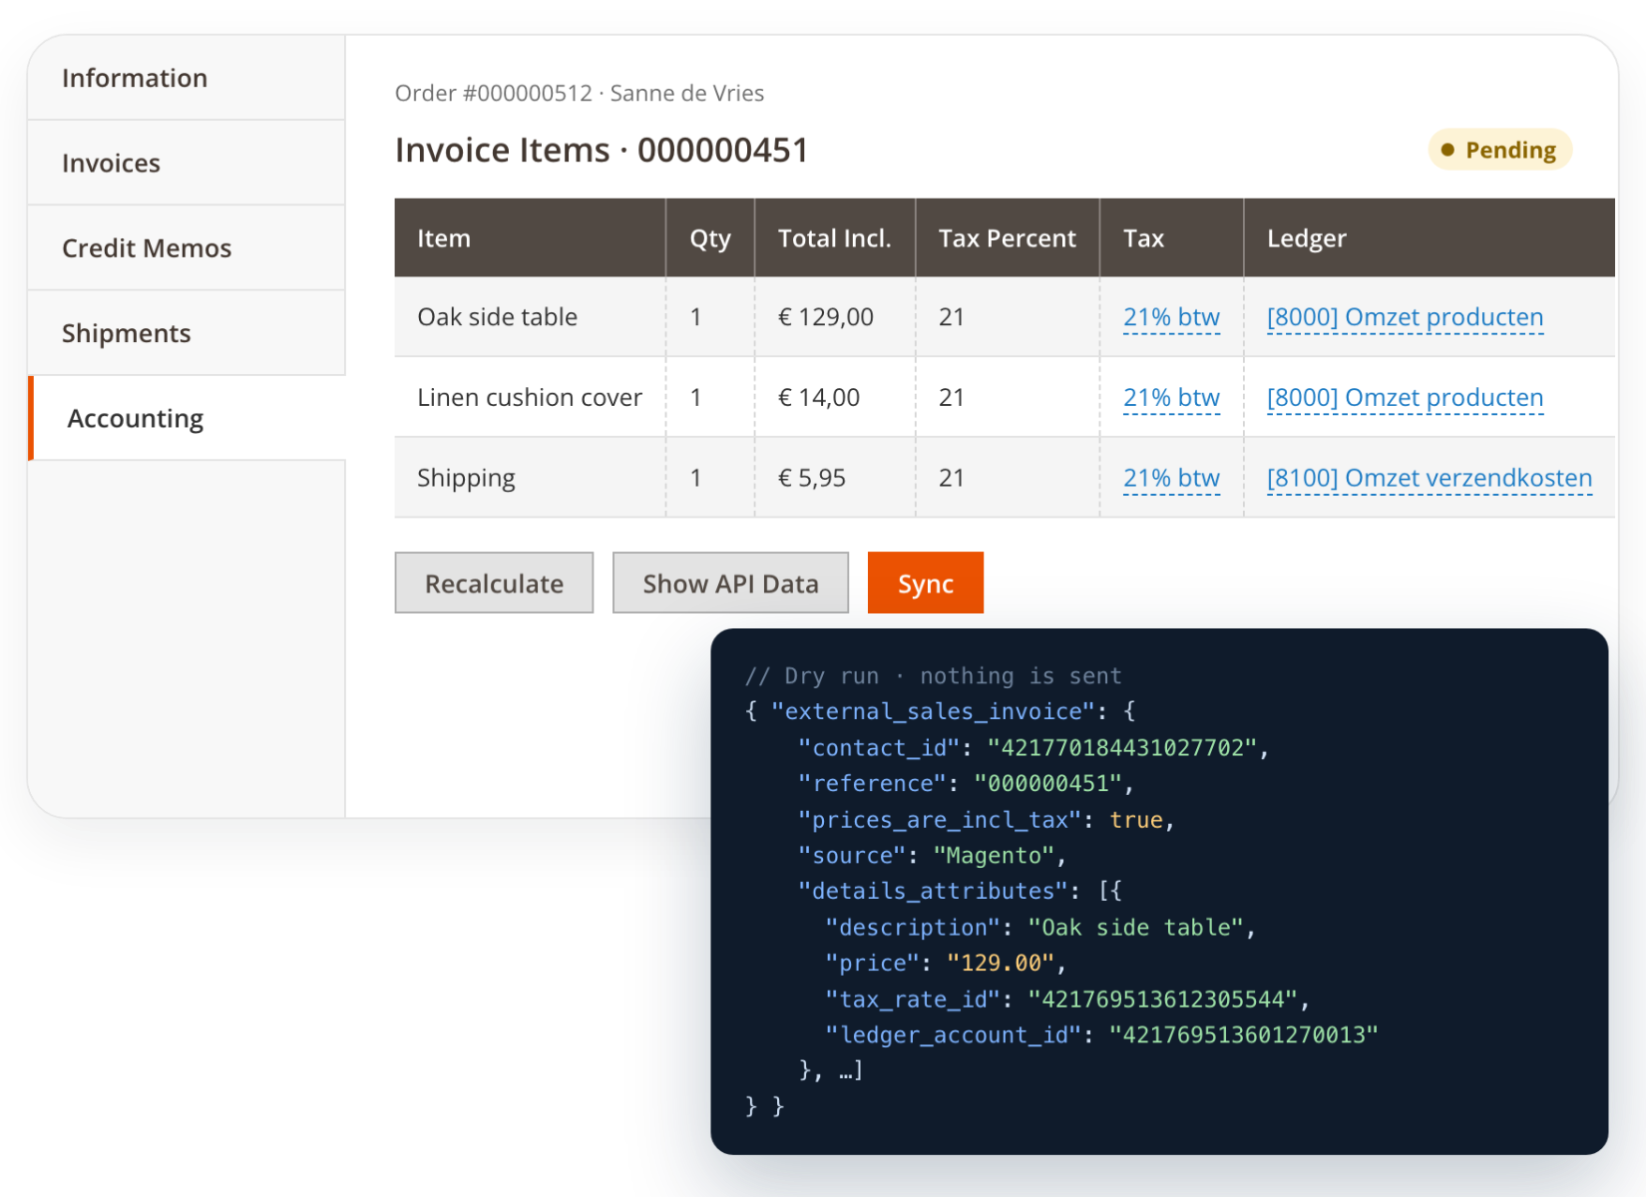This screenshot has width=1646, height=1197.
Task: Click the orange Sync button
Action: (x=926, y=583)
